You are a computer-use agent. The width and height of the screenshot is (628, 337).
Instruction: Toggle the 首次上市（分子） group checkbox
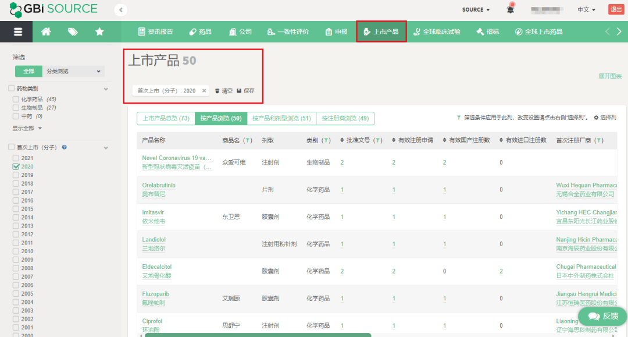(x=11, y=147)
